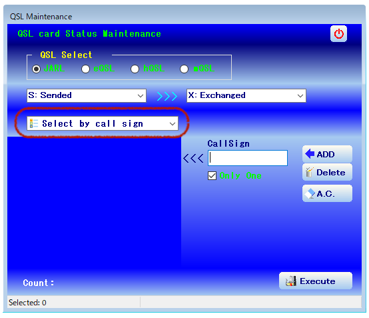Focus the CallSign input field
This screenshot has width=369, height=318.
coord(248,158)
